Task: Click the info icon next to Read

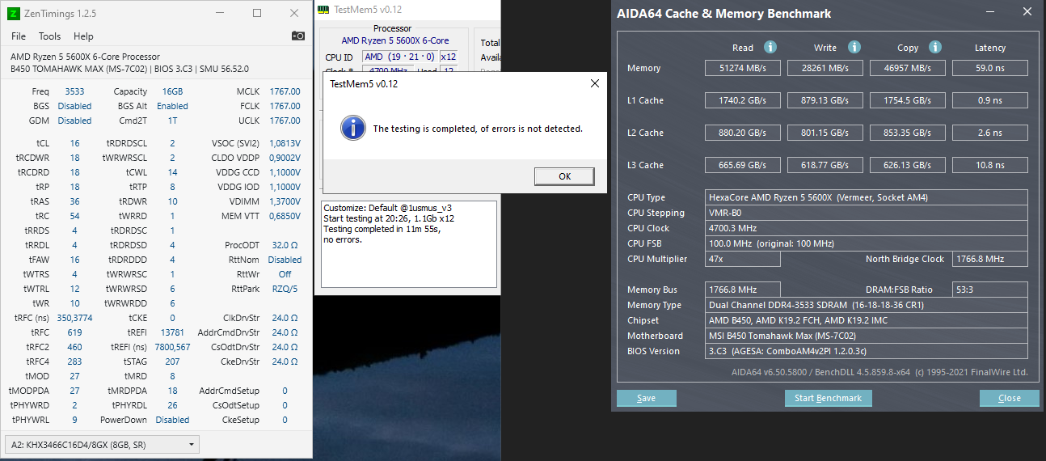Action: click(770, 48)
